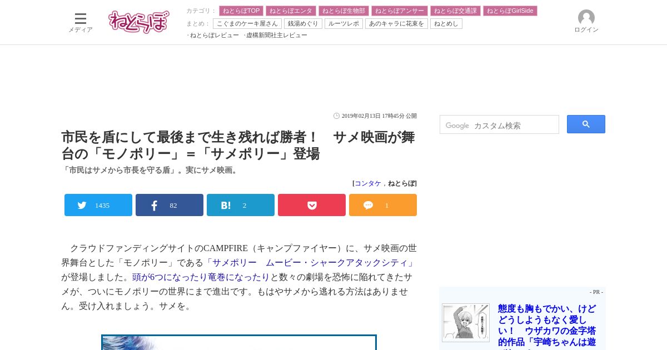
Task: Open the comments button (1)
Action: 383,205
